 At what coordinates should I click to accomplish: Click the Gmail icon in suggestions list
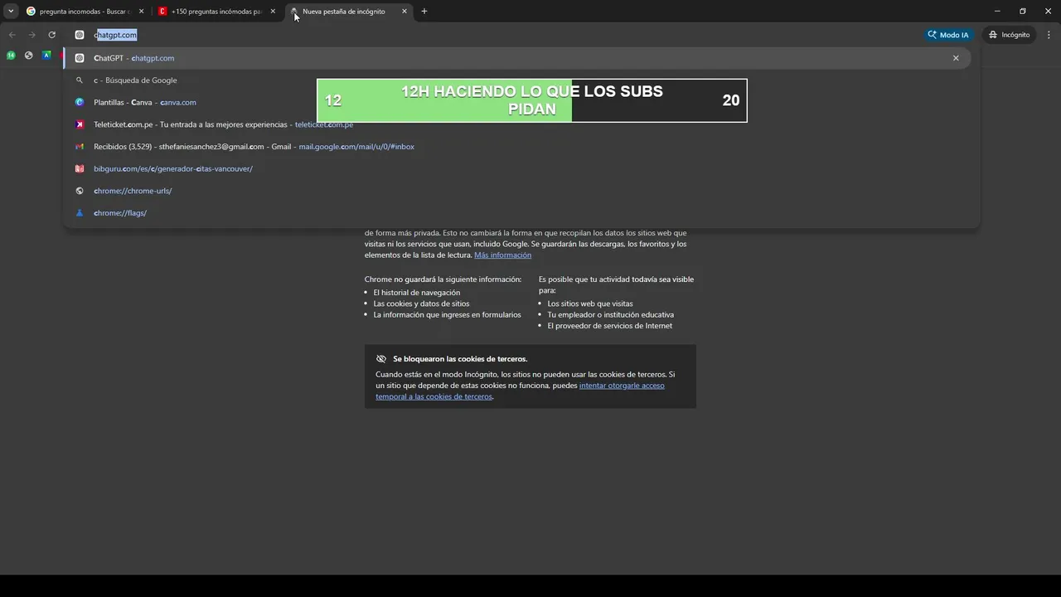80,147
